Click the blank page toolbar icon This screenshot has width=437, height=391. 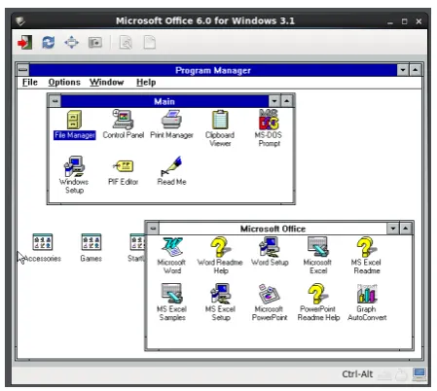coord(149,43)
